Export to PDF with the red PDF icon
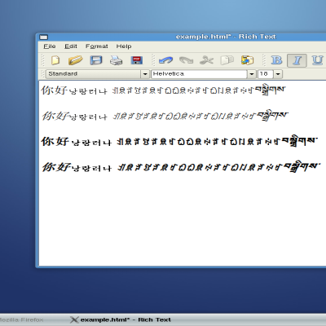This screenshot has height=326, width=326. pyautogui.click(x=137, y=60)
